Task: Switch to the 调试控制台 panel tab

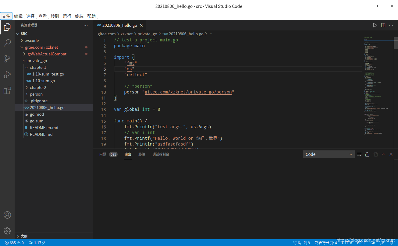Action: 161,154
